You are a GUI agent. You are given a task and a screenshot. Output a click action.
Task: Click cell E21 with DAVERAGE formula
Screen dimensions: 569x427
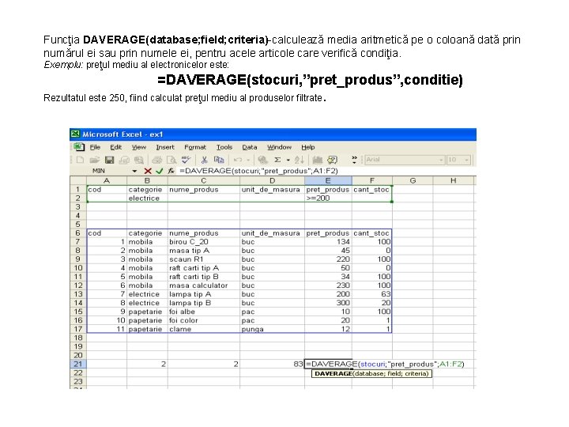pos(328,364)
